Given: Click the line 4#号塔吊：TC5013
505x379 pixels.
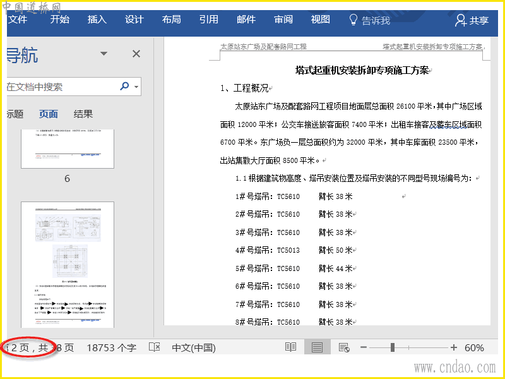Looking at the screenshot, I should coord(268,250).
